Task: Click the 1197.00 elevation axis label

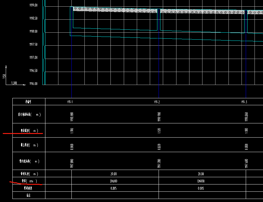Action: click(33, 57)
